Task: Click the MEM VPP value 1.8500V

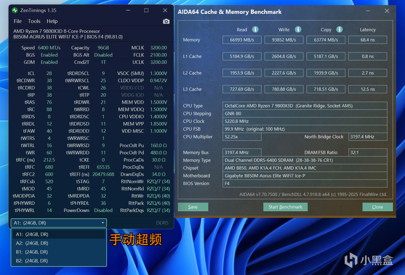Action: (x=159, y=124)
